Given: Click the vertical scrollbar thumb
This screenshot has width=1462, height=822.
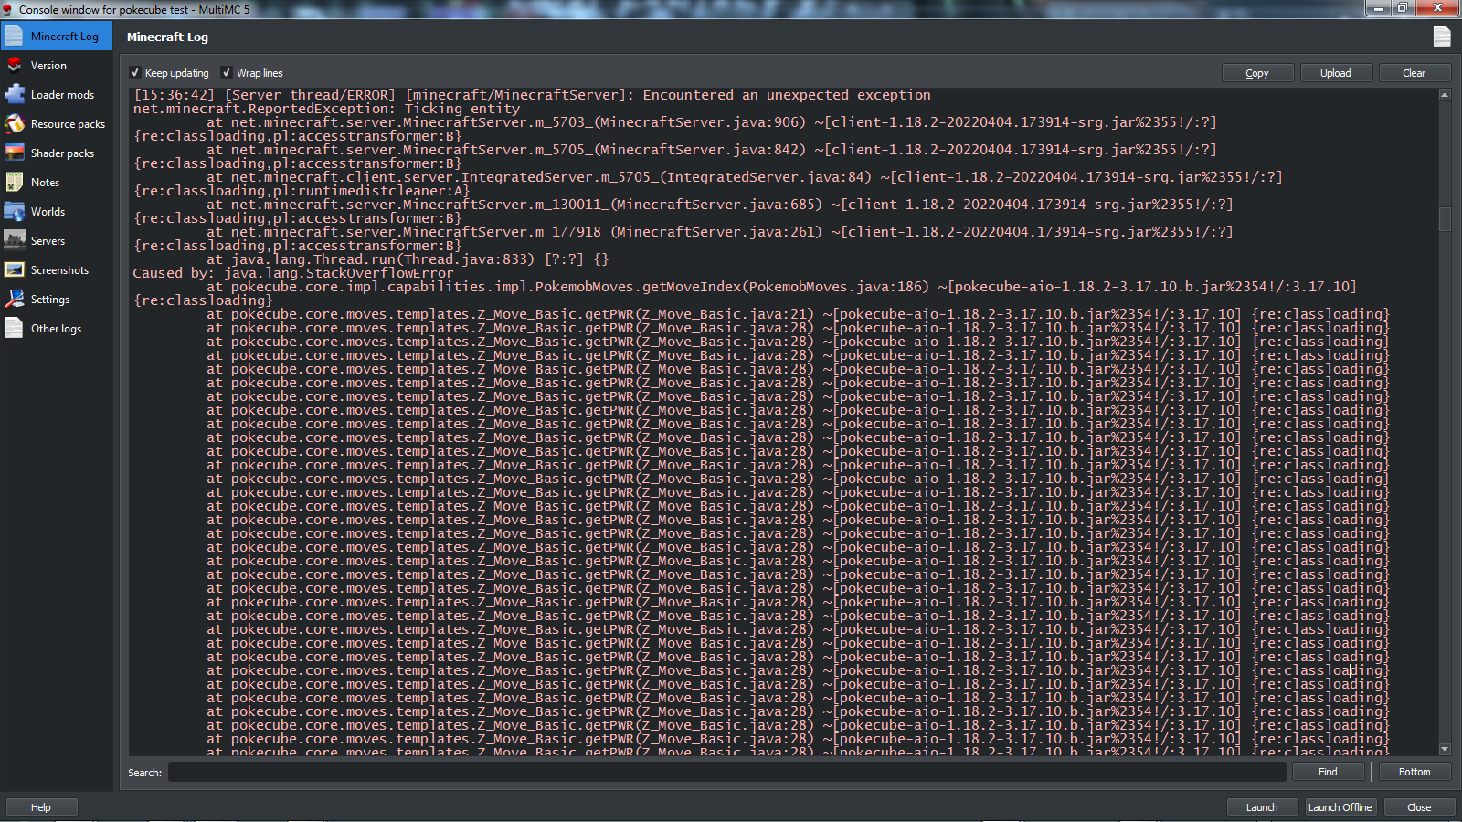Looking at the screenshot, I should point(1445,219).
